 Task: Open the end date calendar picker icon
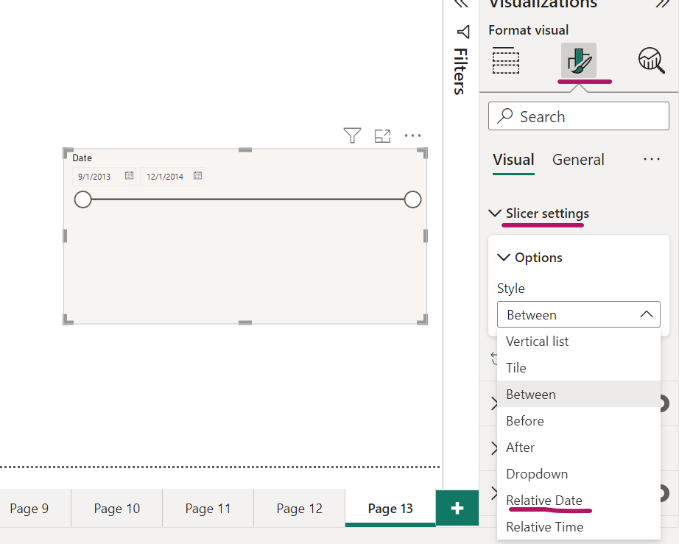(x=197, y=175)
